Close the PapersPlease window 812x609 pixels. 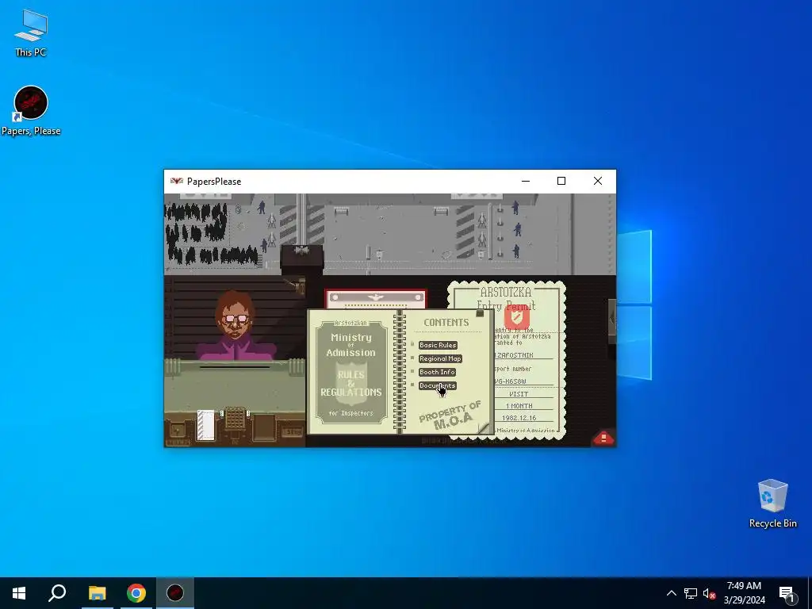click(x=598, y=182)
